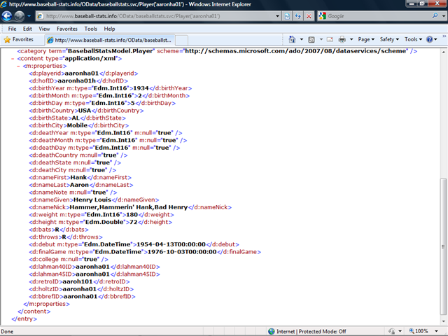Image resolution: width=448 pixels, height=336 pixels.
Task: Open the Help menu
Action: point(109,29)
